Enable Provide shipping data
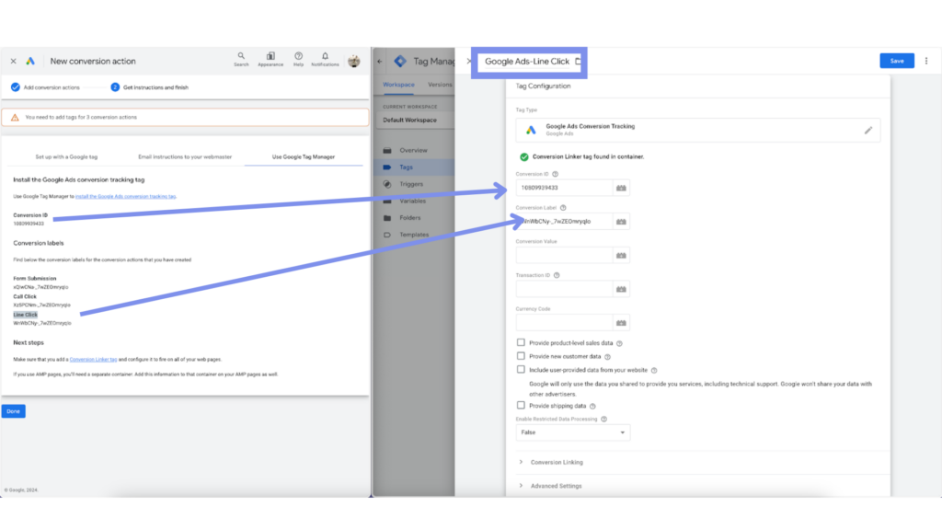This screenshot has height=530, width=942. click(521, 406)
